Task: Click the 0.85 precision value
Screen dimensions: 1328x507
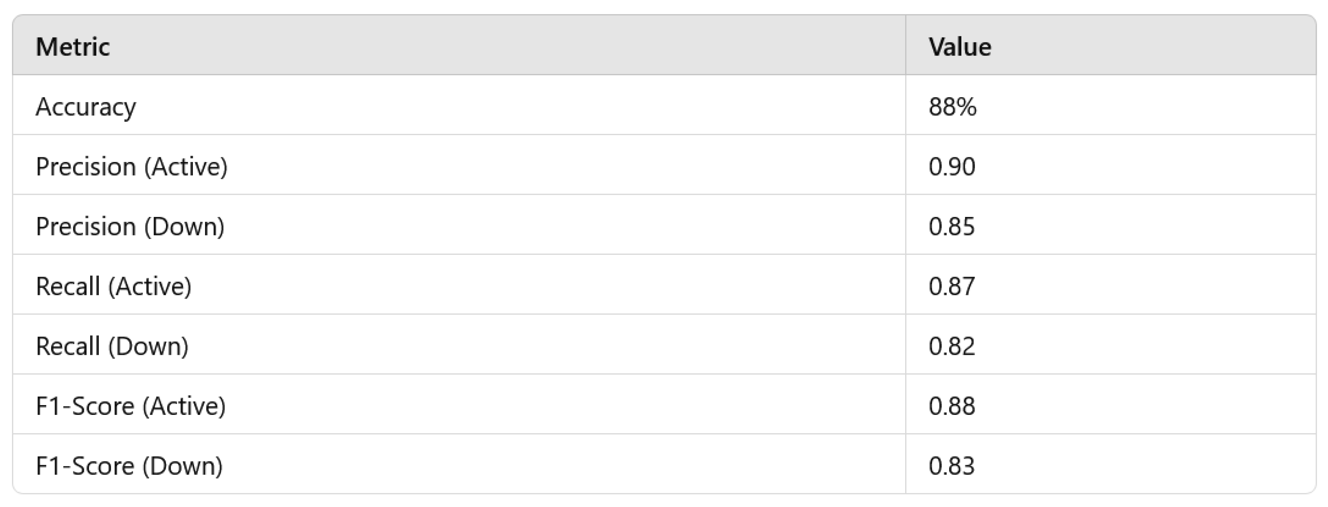Action: click(952, 227)
